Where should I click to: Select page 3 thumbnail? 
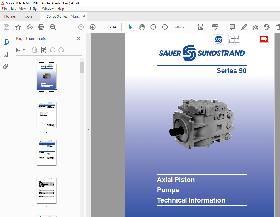point(46,153)
